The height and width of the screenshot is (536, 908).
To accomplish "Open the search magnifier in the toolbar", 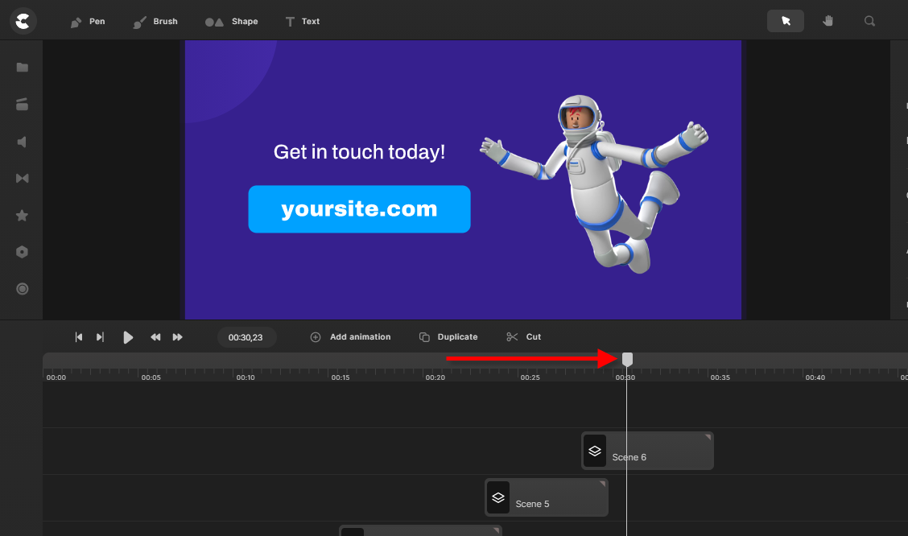I will tap(869, 21).
